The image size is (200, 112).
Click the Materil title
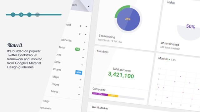coord(15,45)
